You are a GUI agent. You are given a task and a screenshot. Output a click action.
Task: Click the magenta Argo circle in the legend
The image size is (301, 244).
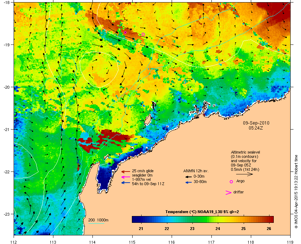click(x=231, y=182)
